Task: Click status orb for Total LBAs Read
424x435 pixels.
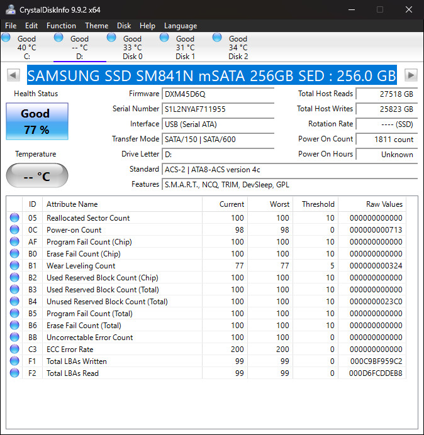Action: (x=14, y=373)
